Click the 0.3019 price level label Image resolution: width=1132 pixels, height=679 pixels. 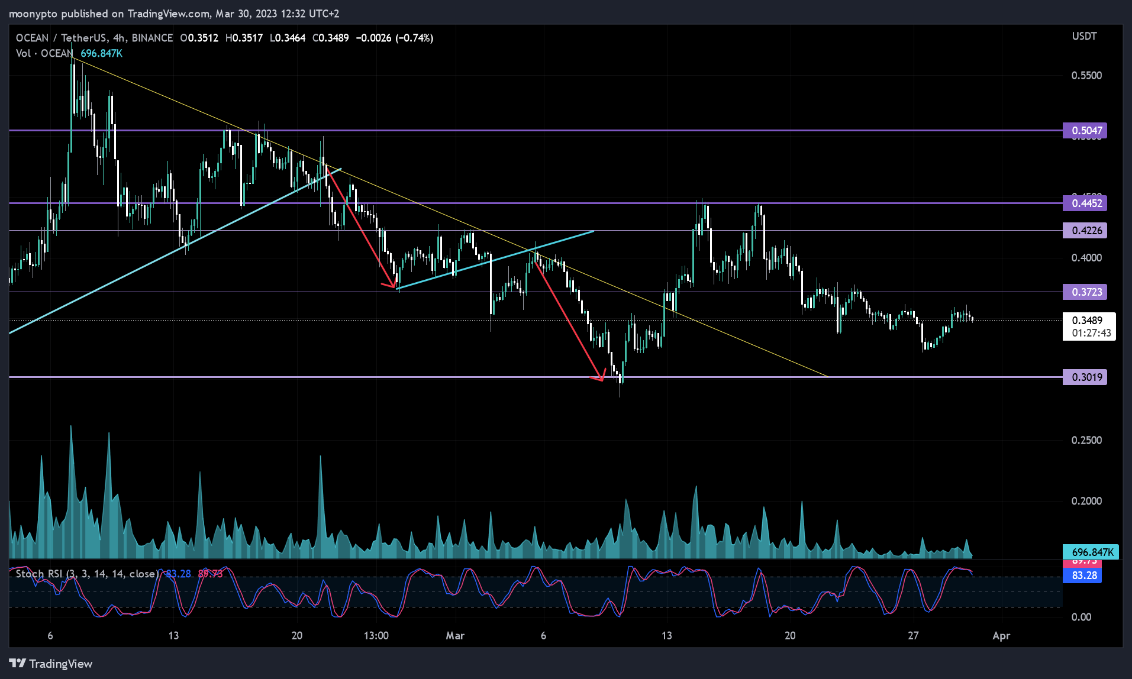1085,377
